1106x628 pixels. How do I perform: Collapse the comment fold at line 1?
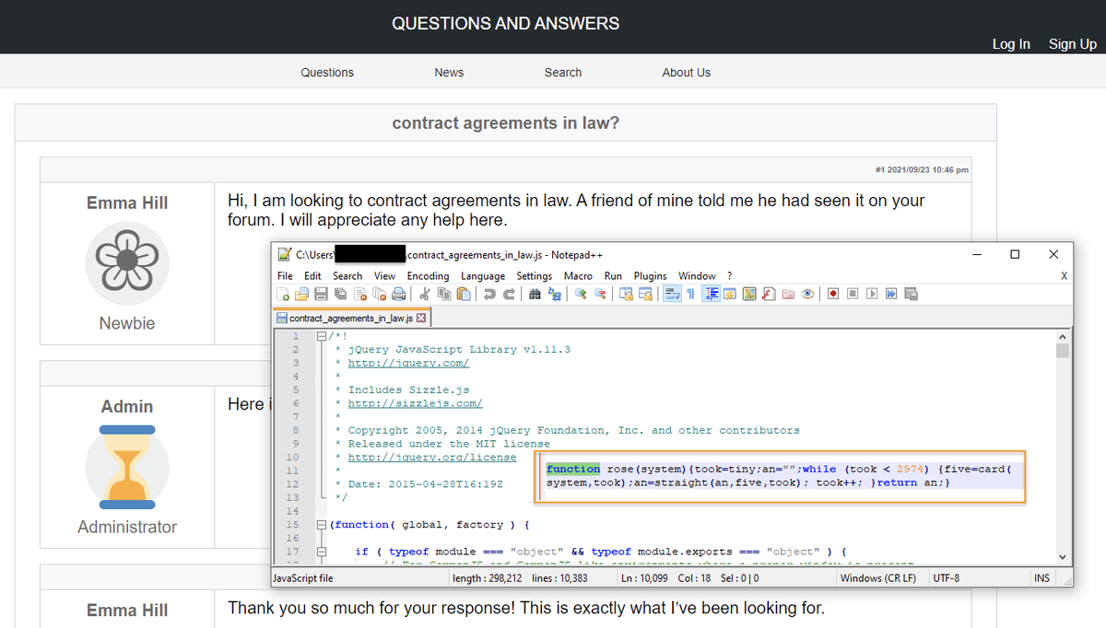(321, 336)
